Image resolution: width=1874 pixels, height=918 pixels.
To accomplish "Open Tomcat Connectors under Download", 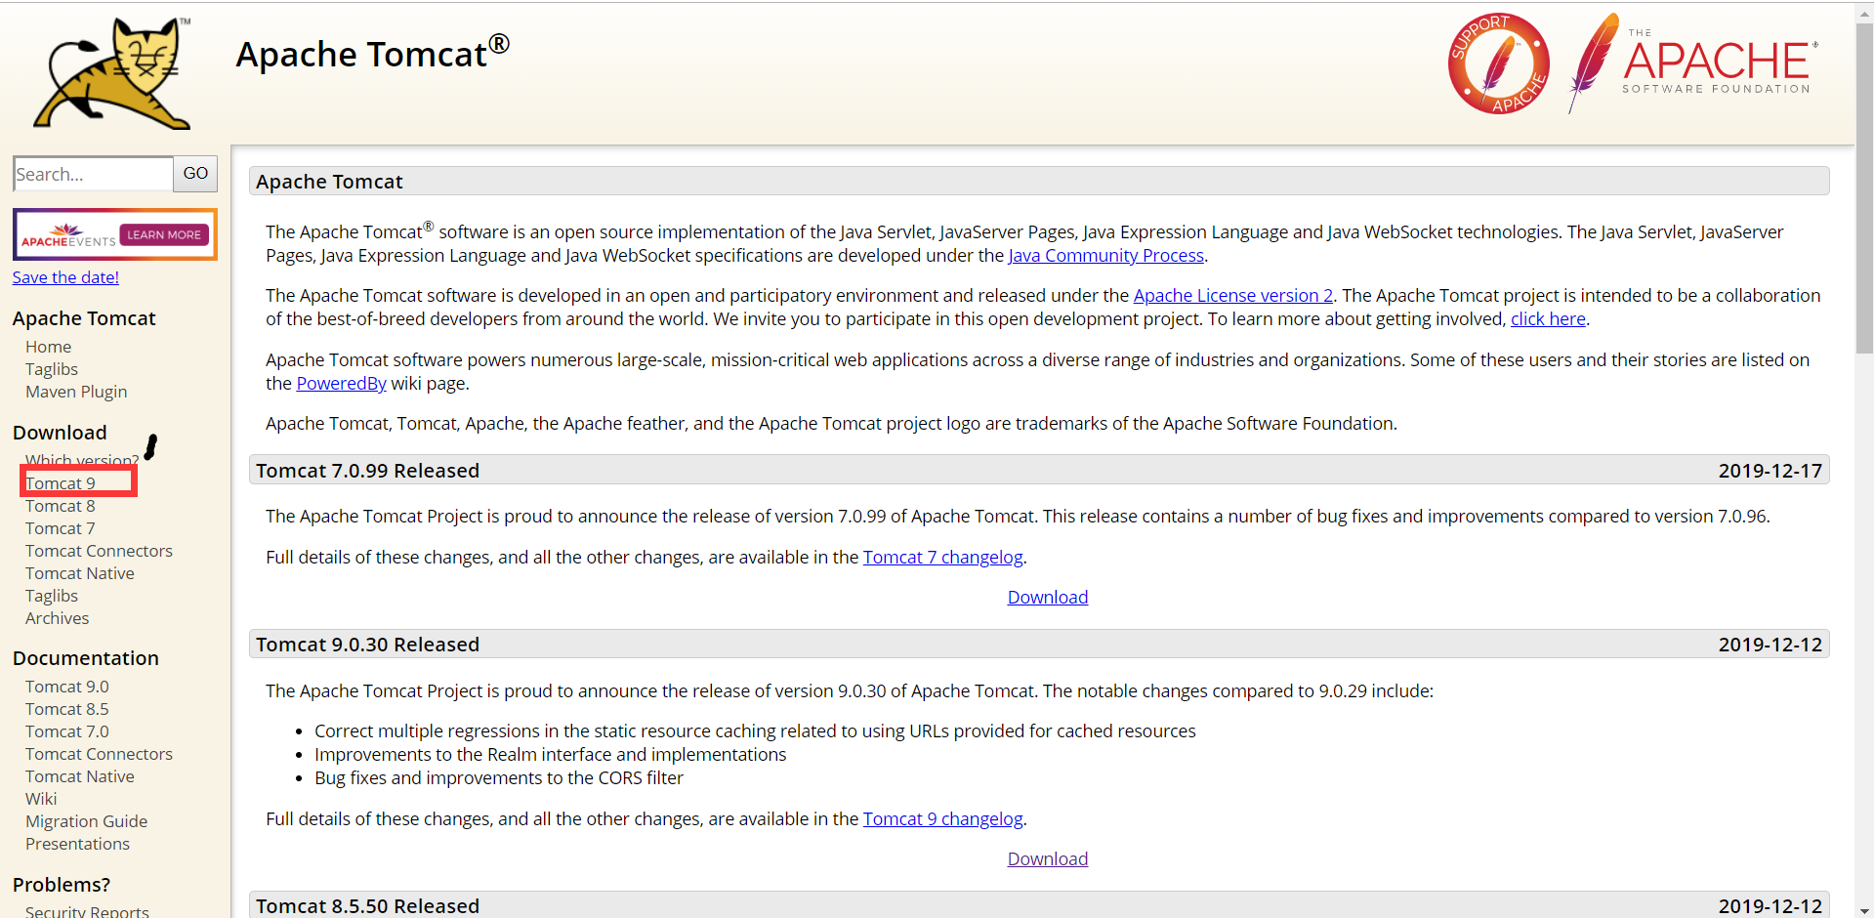I will click(x=99, y=551).
